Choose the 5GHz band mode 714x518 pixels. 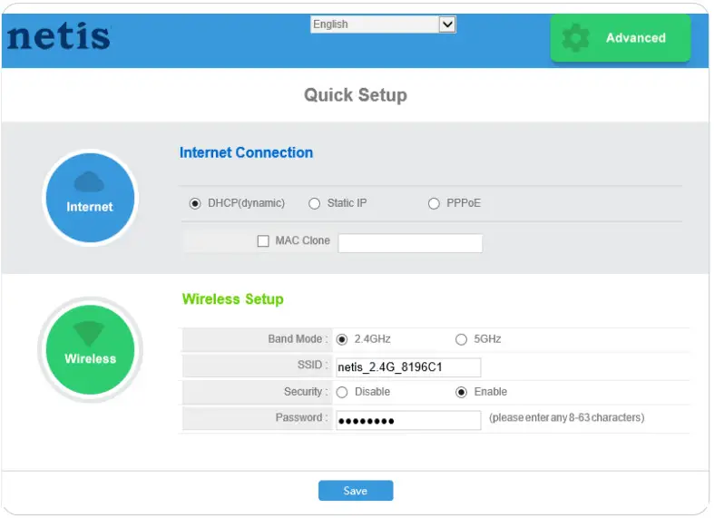click(x=461, y=339)
